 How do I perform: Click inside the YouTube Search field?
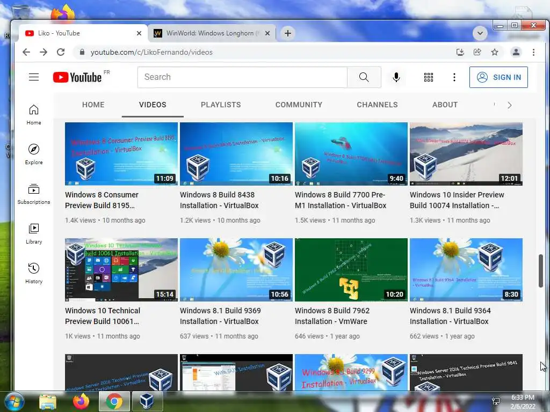click(x=242, y=77)
